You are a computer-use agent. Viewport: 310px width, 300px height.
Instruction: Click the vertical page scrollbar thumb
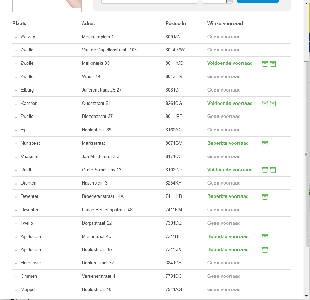pos(306,153)
